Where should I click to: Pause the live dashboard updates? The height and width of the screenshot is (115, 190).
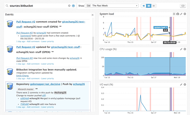click(x=149, y=6)
